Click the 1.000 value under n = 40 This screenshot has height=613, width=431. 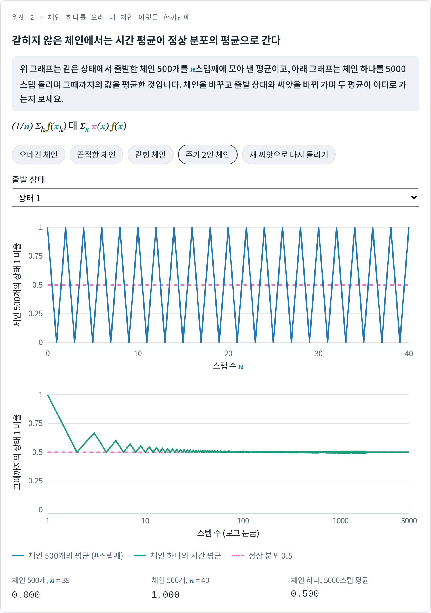[x=166, y=595]
